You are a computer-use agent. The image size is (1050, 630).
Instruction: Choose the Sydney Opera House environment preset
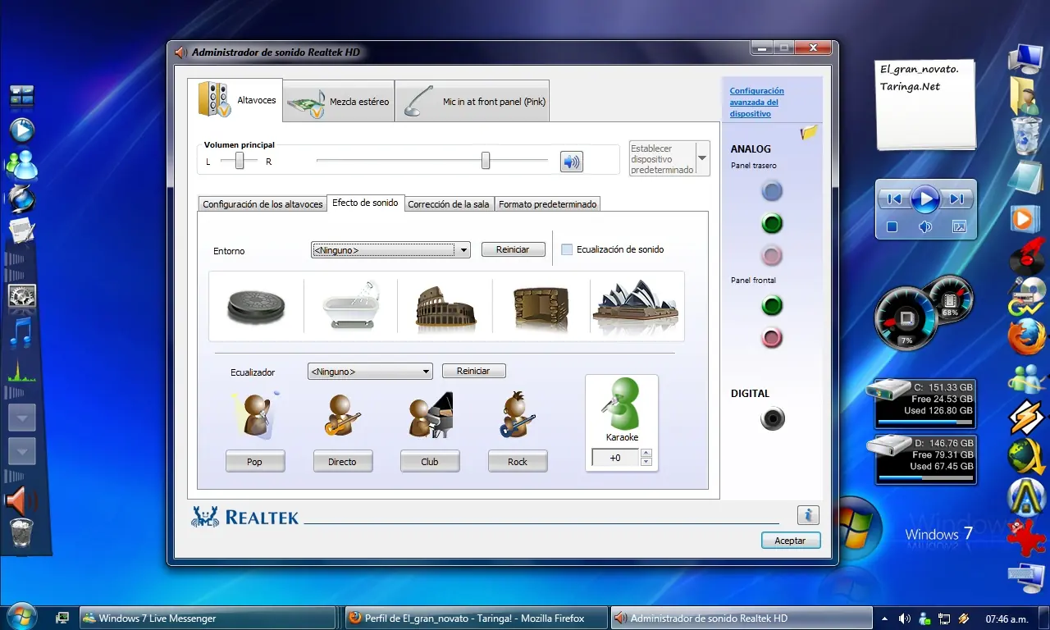(x=637, y=306)
